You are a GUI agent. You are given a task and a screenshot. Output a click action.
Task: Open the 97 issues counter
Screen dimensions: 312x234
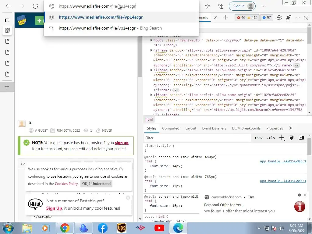(267, 17)
